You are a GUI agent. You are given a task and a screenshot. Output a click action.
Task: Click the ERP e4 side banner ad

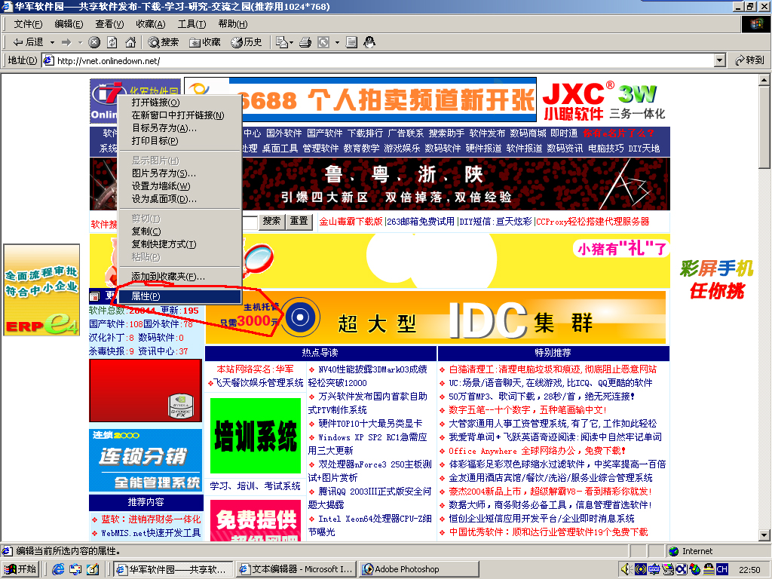click(42, 290)
